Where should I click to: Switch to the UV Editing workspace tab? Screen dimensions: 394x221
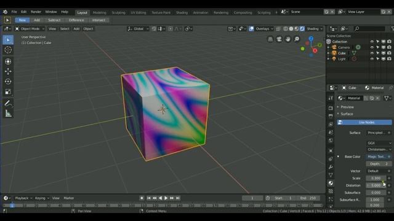click(138, 12)
